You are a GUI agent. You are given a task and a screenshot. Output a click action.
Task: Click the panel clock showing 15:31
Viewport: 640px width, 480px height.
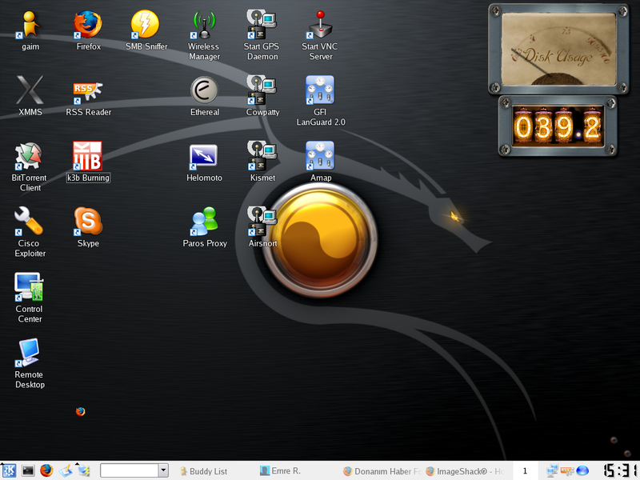[x=622, y=470]
